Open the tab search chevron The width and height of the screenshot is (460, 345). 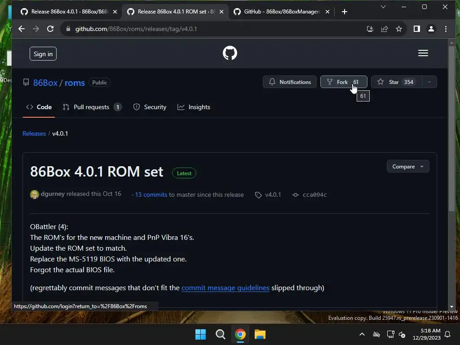tap(383, 7)
